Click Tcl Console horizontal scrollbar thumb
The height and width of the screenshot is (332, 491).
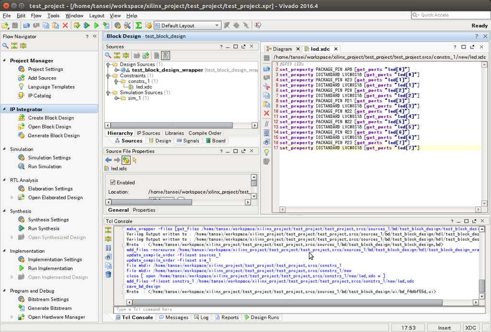pyautogui.click(x=288, y=303)
